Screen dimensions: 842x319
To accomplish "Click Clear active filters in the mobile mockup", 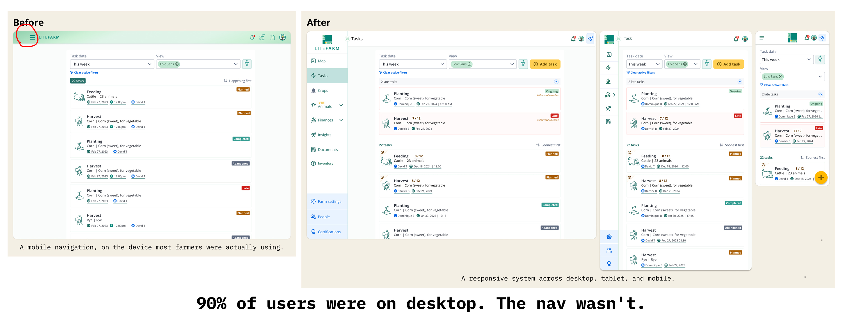I will pyautogui.click(x=774, y=85).
